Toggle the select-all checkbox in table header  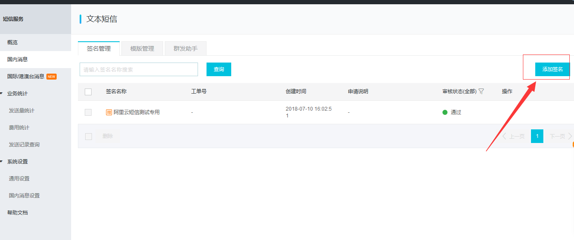click(x=88, y=91)
